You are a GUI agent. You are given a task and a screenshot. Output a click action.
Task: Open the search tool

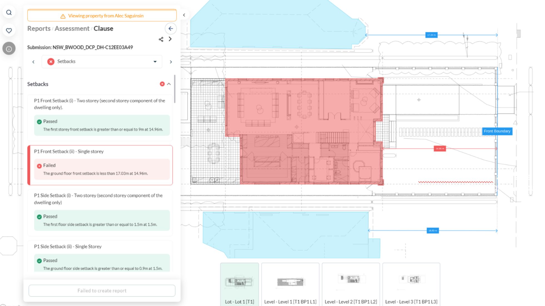coord(9,12)
